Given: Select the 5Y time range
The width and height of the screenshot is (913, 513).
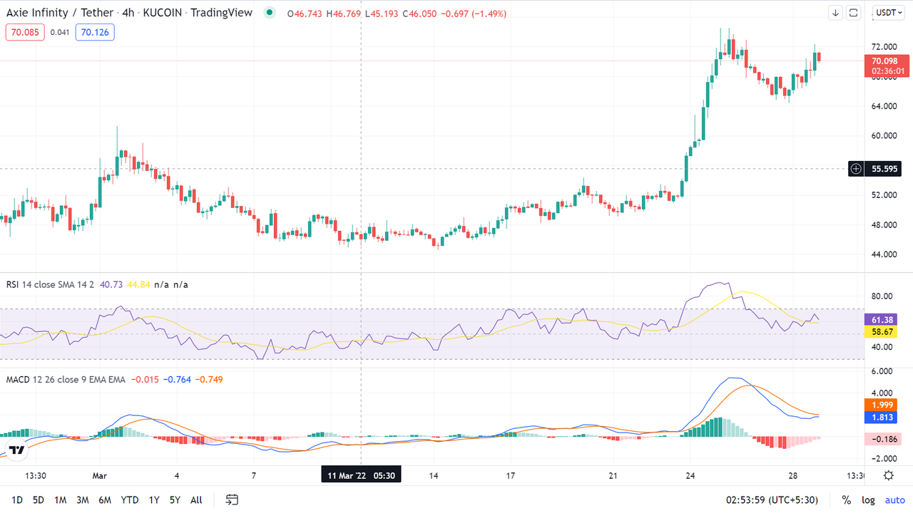Looking at the screenshot, I should pyautogui.click(x=175, y=500).
